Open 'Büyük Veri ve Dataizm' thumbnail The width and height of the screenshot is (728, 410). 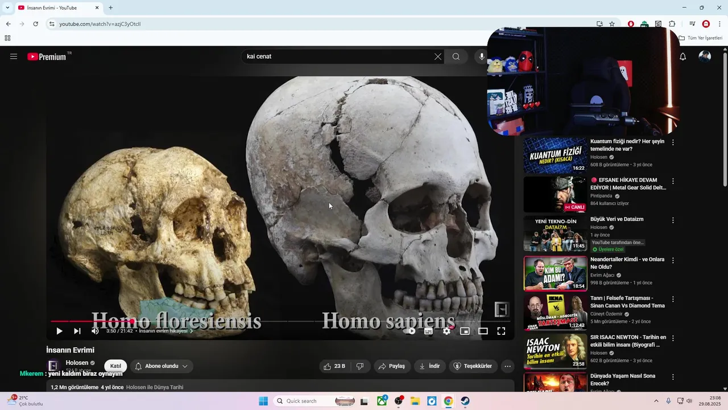pos(555,233)
